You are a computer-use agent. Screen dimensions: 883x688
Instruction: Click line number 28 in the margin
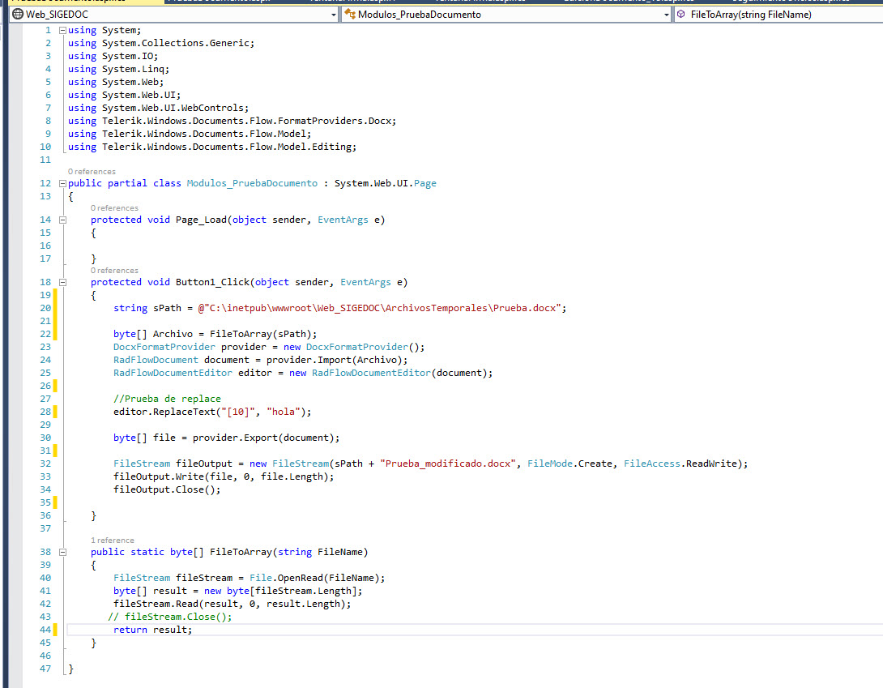(45, 412)
